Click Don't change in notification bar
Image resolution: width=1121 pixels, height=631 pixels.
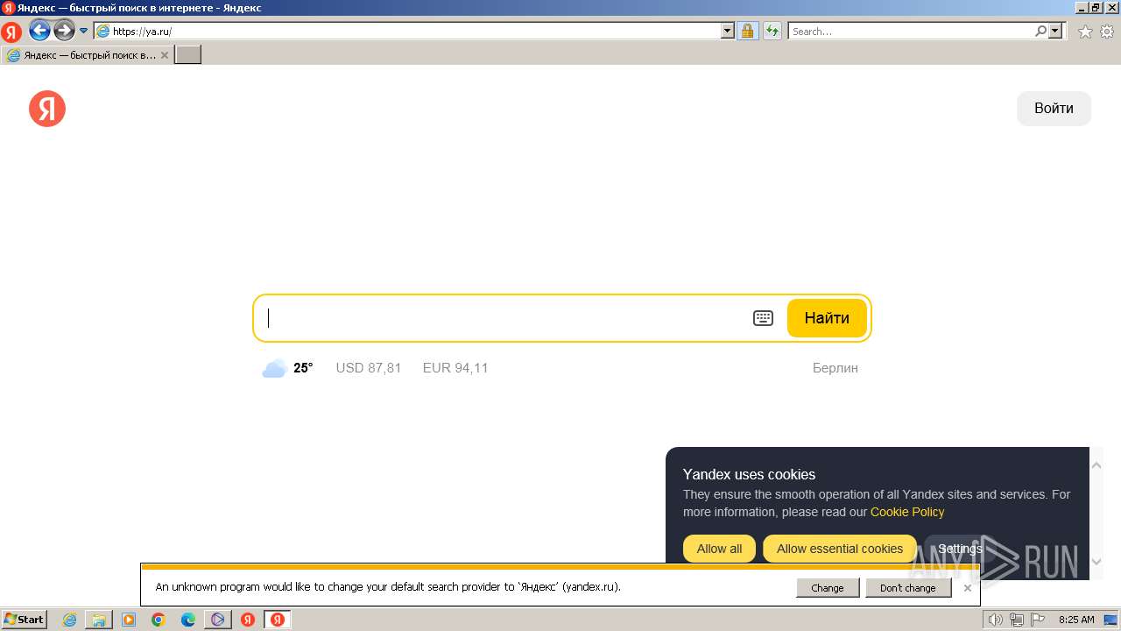point(908,588)
